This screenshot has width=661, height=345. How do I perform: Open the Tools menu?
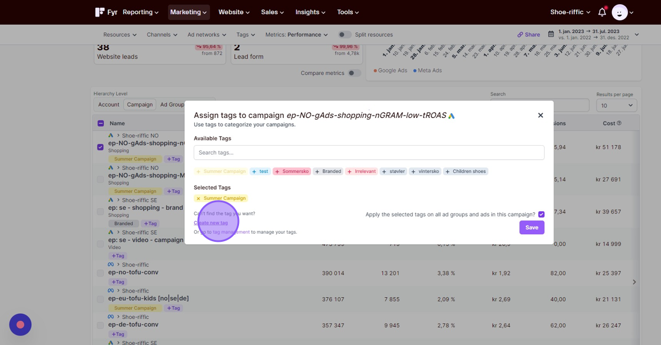(x=348, y=12)
